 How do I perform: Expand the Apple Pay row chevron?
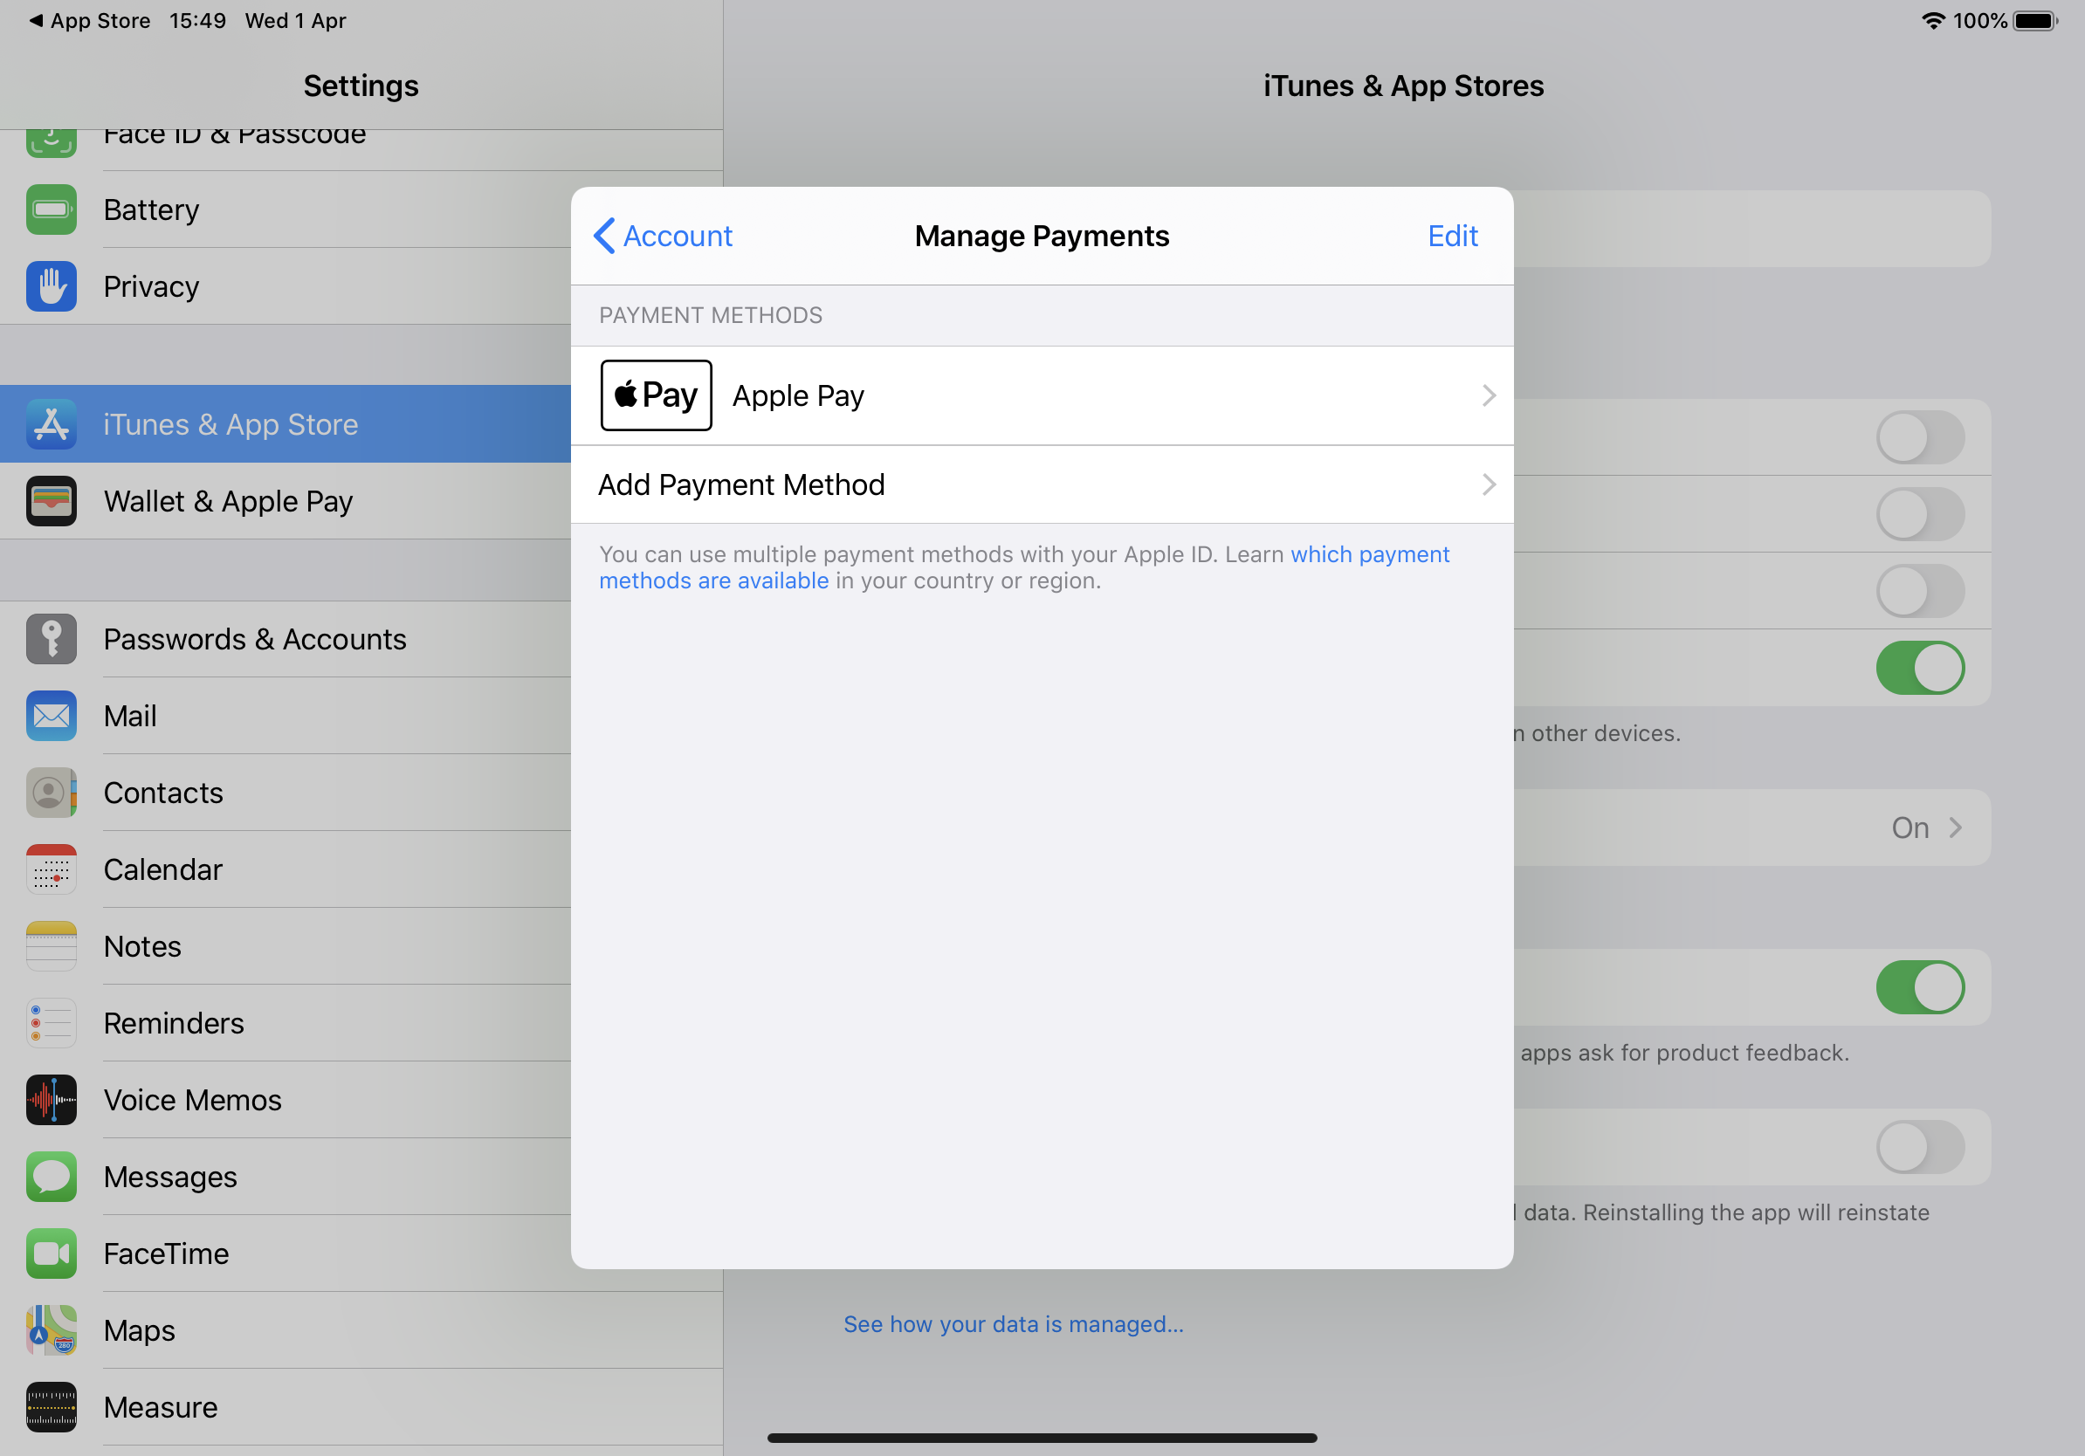(x=1489, y=395)
